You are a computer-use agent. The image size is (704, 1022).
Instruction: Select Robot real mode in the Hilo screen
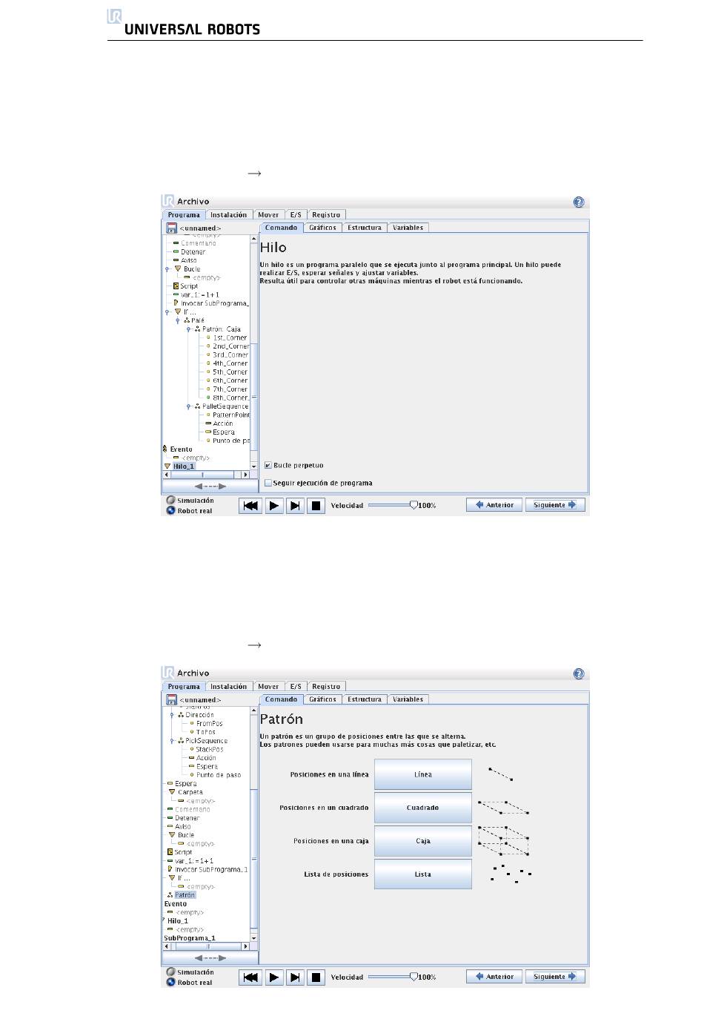[x=190, y=511]
